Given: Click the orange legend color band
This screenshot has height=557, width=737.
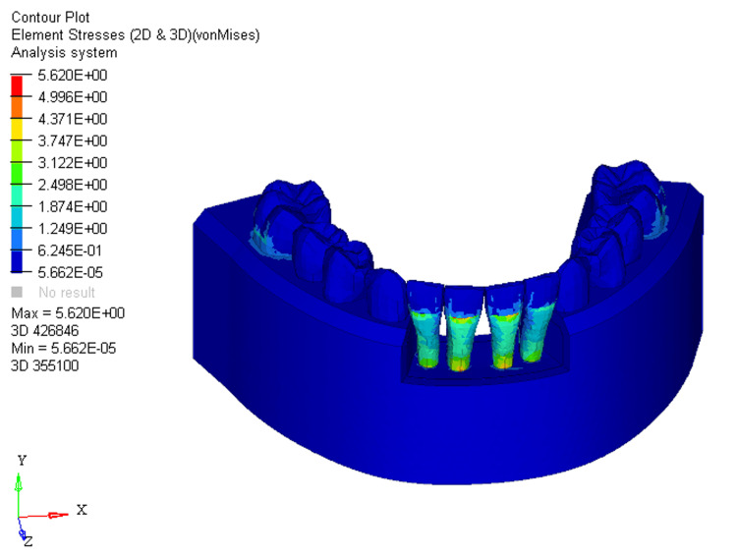Looking at the screenshot, I should (x=17, y=108).
